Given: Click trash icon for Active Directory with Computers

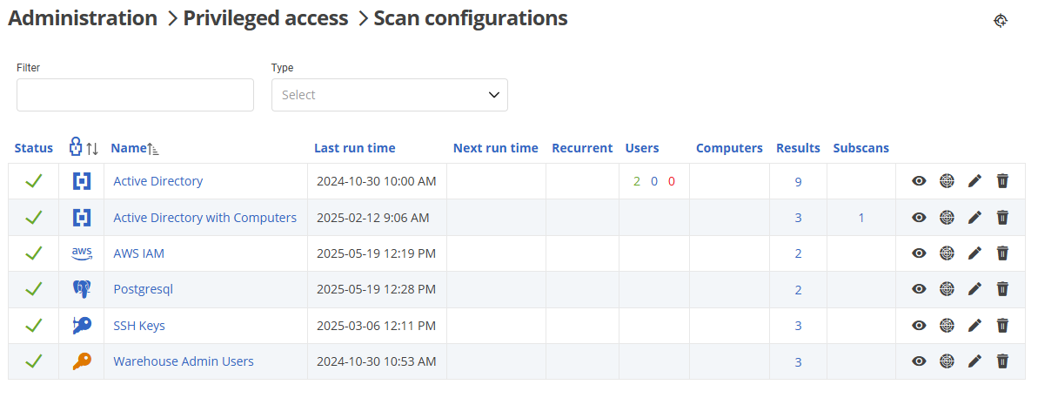Looking at the screenshot, I should click(x=1002, y=218).
